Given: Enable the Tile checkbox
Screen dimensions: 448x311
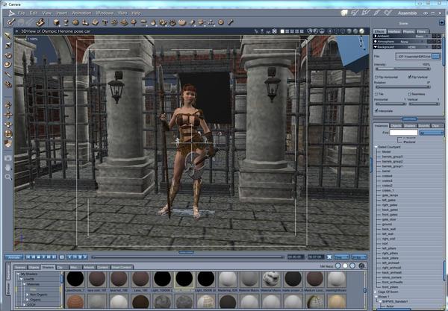Looking at the screenshot, I should coord(376,94).
